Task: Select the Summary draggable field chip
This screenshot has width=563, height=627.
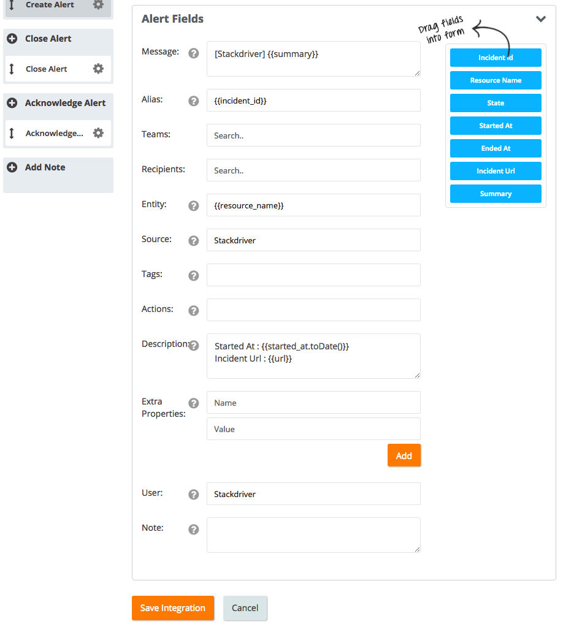Action: tap(495, 193)
